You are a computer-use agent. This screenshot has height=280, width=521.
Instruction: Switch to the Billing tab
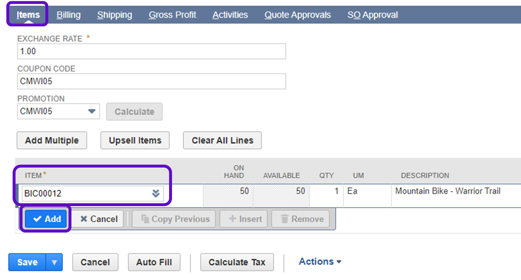point(68,15)
